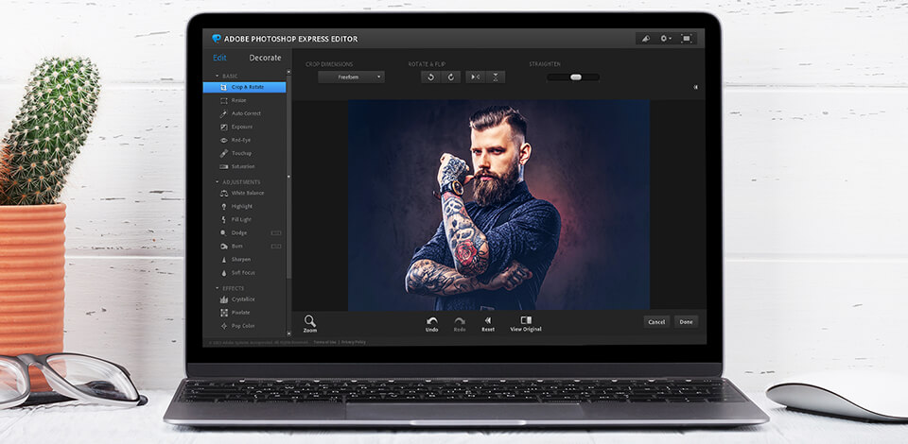This screenshot has height=444, width=908.
Task: Select the Crop & Rotate tool
Action: 244,87
